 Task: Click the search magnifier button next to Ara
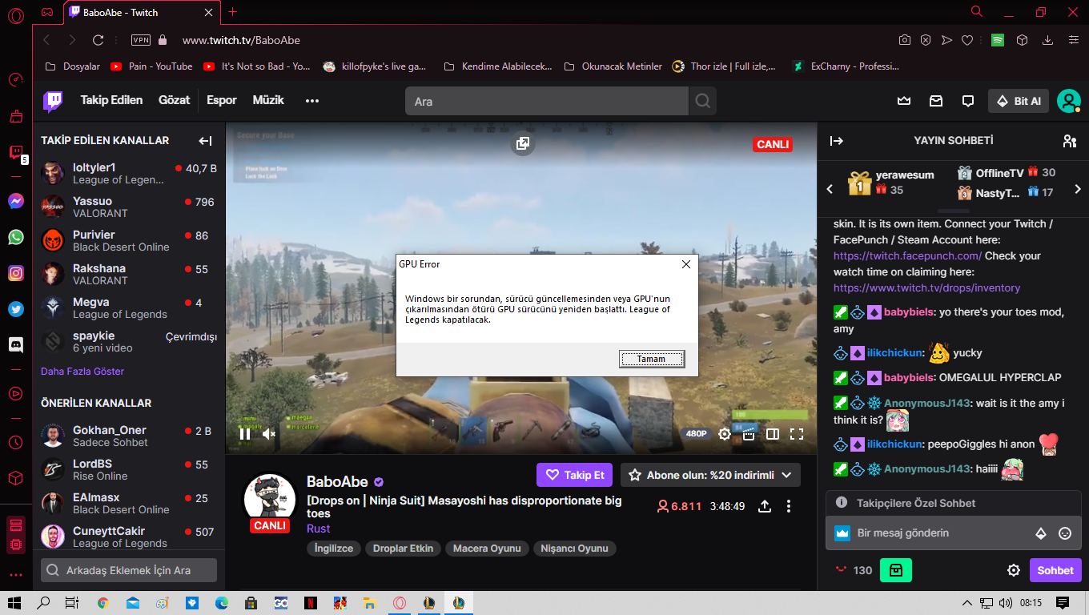pyautogui.click(x=702, y=102)
